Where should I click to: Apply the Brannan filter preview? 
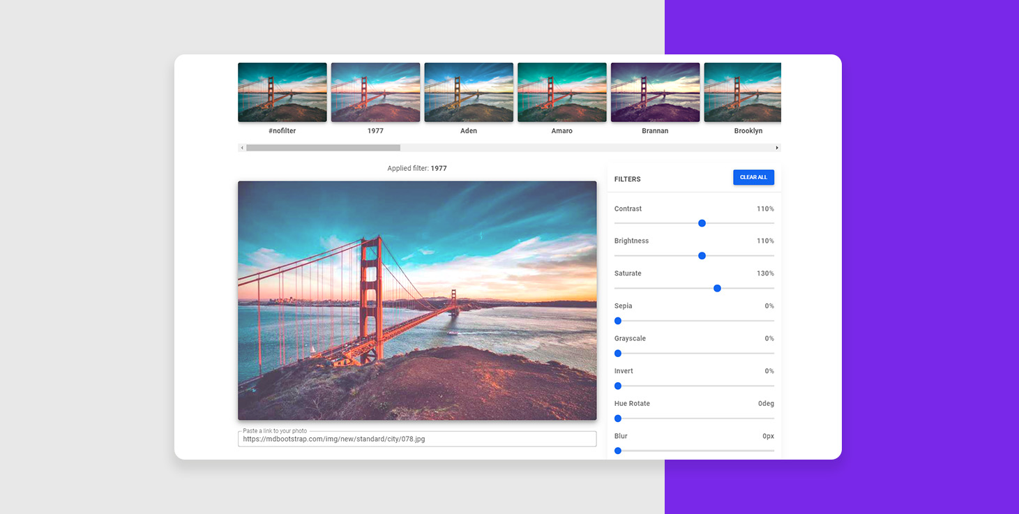(x=655, y=92)
